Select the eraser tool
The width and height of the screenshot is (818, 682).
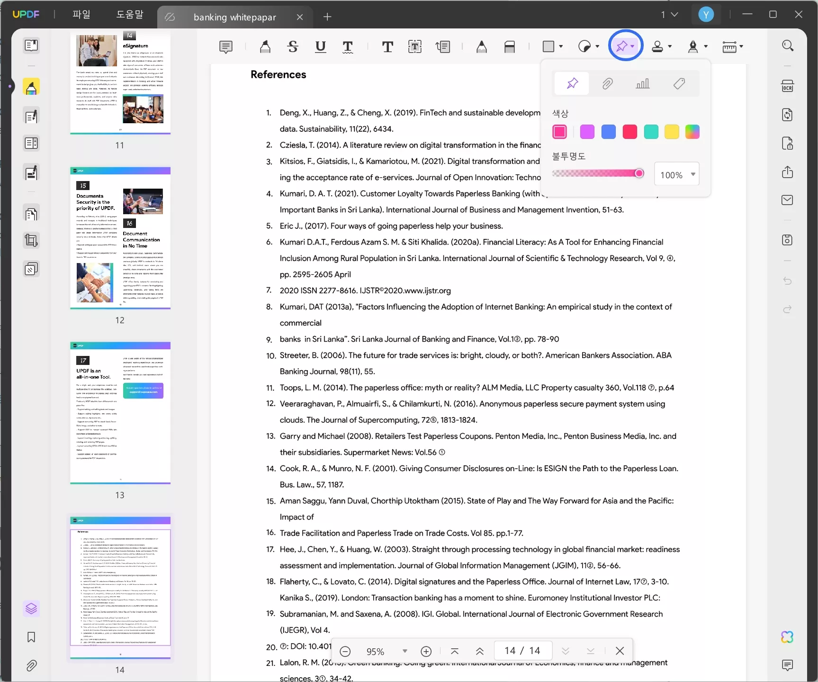pyautogui.click(x=510, y=46)
